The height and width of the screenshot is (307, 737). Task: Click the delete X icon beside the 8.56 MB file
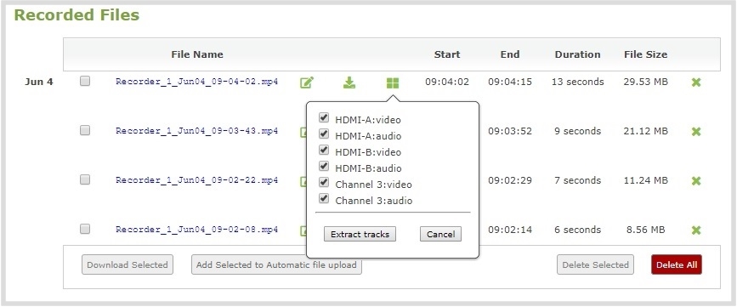point(696,230)
